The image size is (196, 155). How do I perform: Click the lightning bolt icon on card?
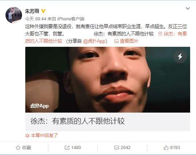tap(180, 57)
